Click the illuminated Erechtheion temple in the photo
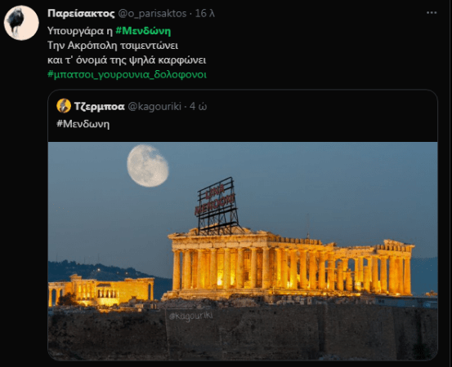 click(101, 290)
